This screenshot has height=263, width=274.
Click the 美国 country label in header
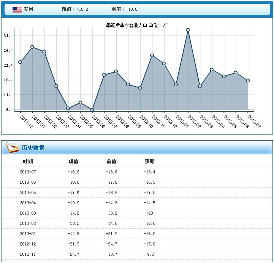coord(29,9)
